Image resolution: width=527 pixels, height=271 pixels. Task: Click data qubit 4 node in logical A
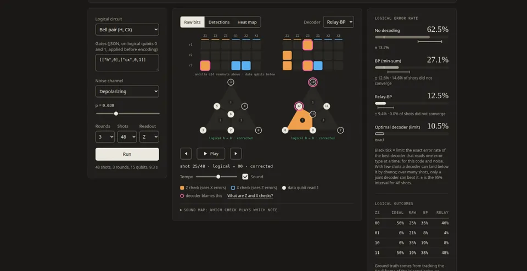tap(244, 106)
